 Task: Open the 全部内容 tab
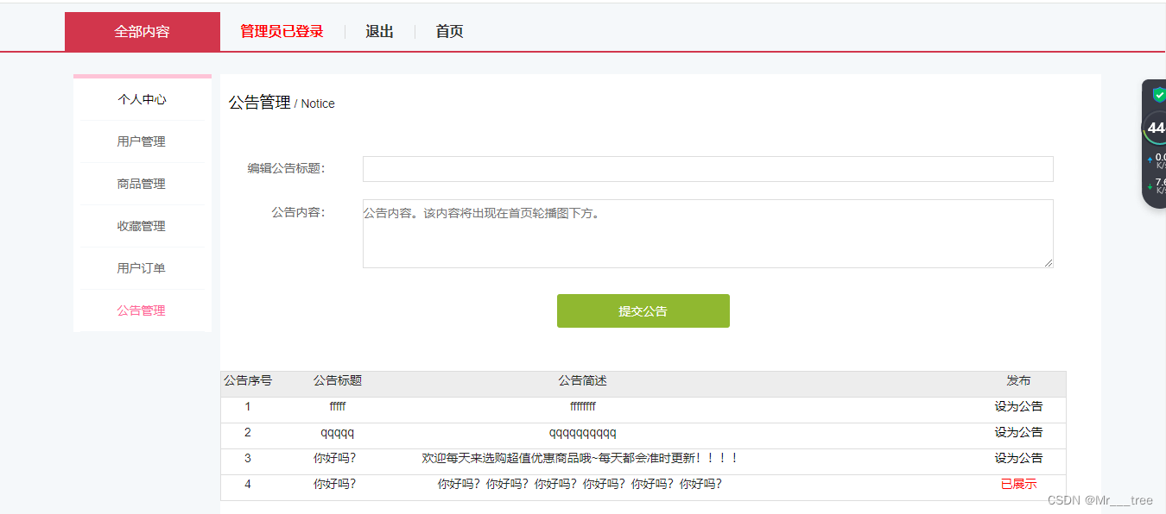coord(143,32)
